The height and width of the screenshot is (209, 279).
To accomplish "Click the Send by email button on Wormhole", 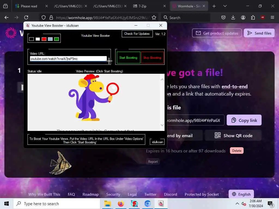I will pyautogui.click(x=185, y=136).
